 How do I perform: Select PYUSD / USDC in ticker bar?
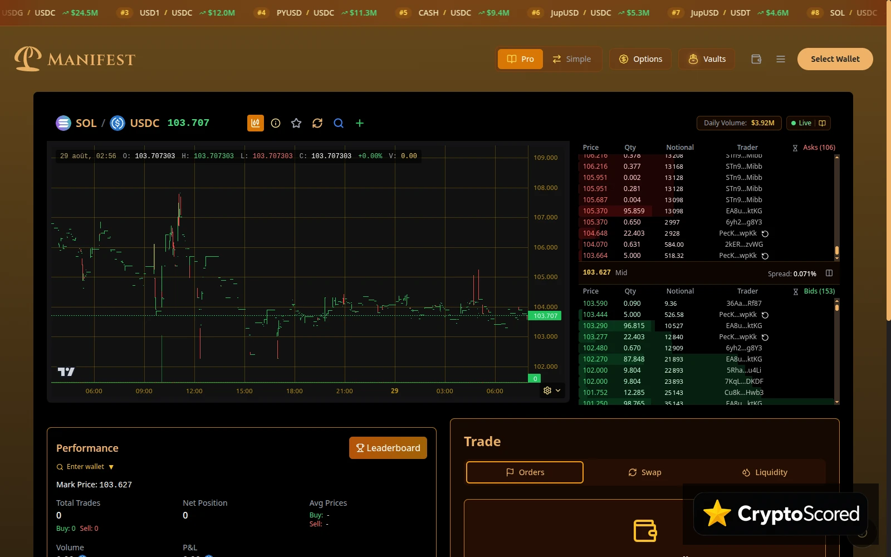316,12
